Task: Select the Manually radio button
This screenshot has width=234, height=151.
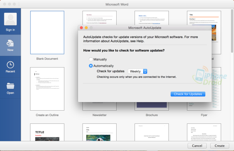Action: pyautogui.click(x=91, y=59)
